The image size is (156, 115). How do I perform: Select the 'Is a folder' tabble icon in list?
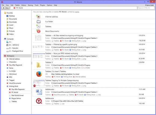[39, 22]
